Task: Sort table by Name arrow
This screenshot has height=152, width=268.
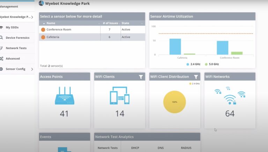Action: [x=44, y=23]
